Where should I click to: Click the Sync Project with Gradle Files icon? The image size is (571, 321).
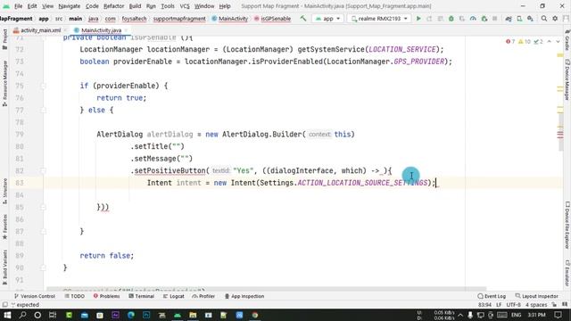point(509,18)
